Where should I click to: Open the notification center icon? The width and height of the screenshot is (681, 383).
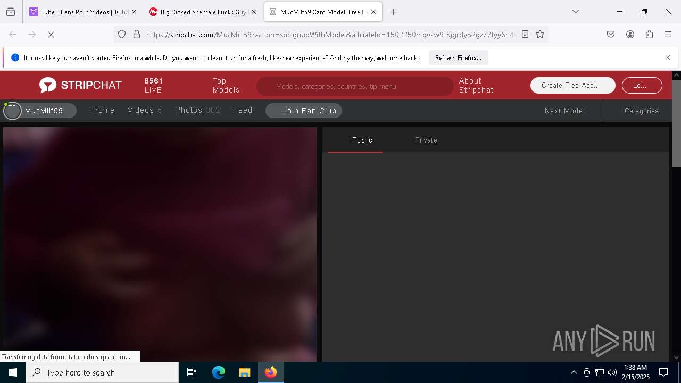(x=663, y=372)
